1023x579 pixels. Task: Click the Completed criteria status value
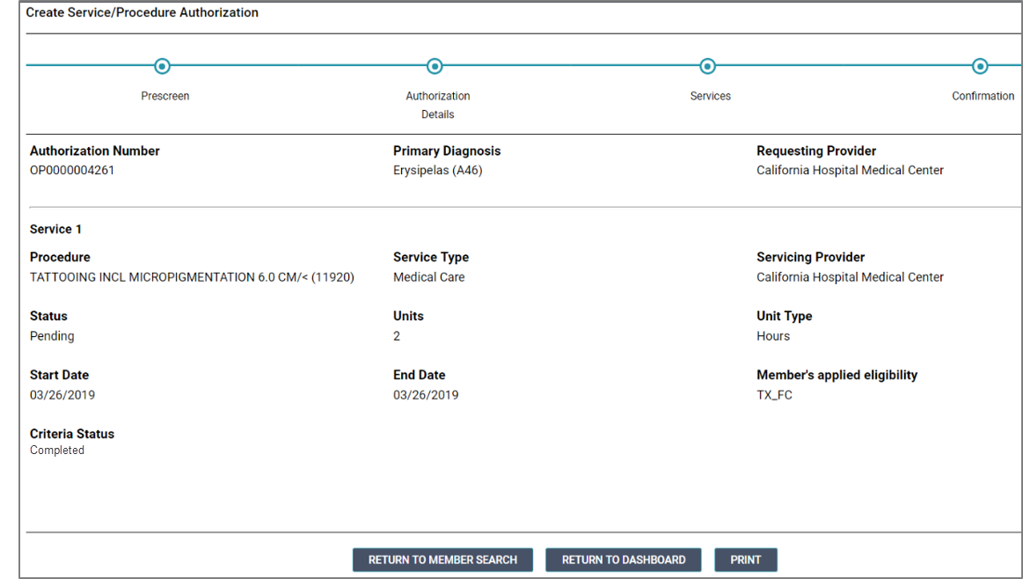tap(57, 451)
